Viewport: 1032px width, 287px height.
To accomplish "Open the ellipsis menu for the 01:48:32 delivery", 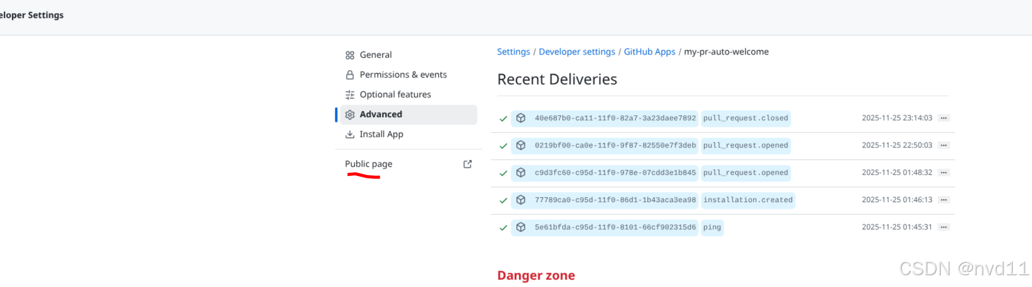I will pos(944,172).
